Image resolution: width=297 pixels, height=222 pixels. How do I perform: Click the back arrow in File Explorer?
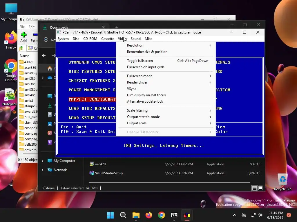coord(44,55)
